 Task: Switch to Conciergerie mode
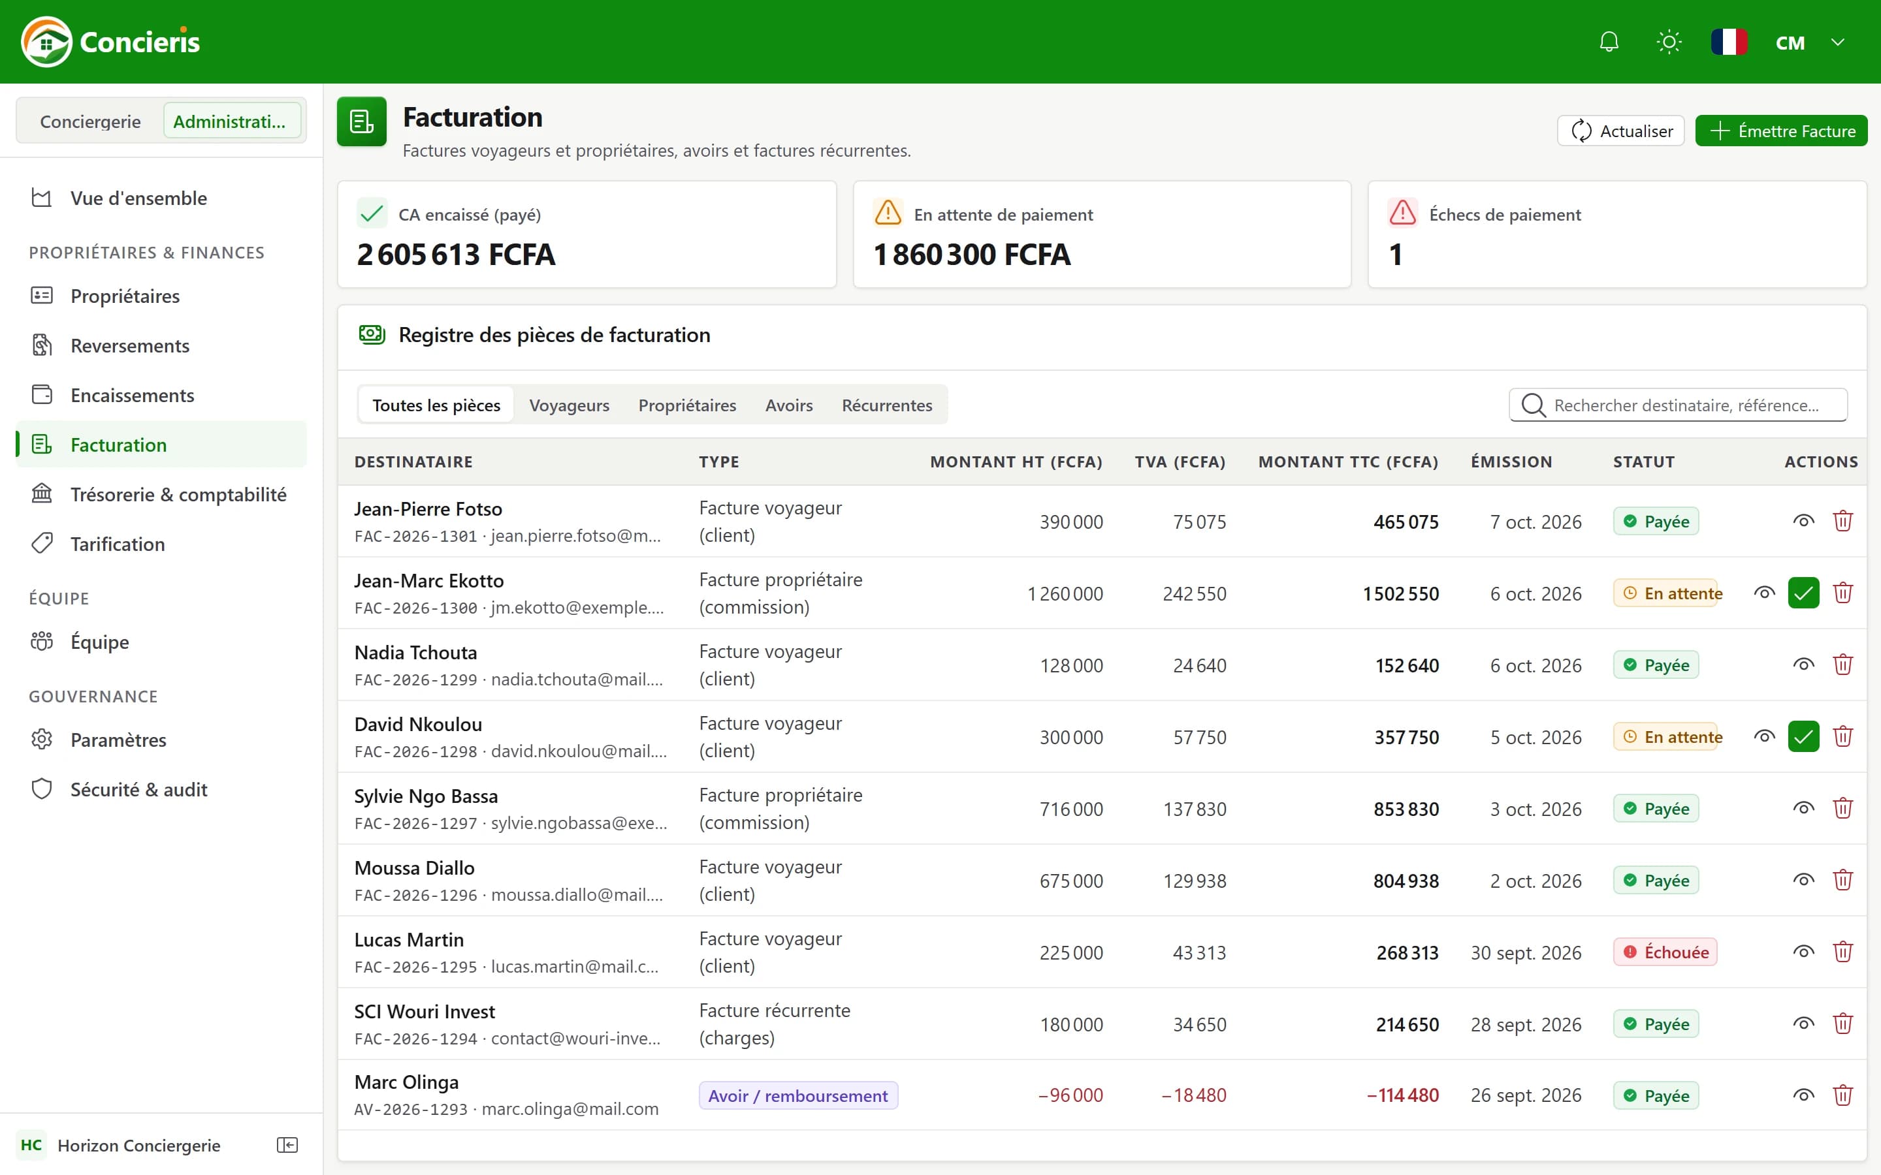(x=90, y=121)
